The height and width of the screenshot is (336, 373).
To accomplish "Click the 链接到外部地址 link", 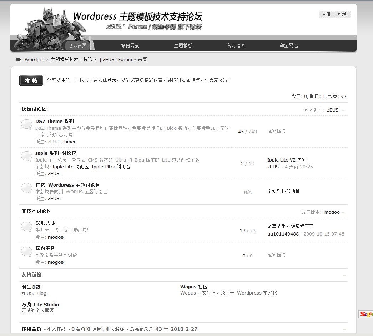I will [283, 191].
